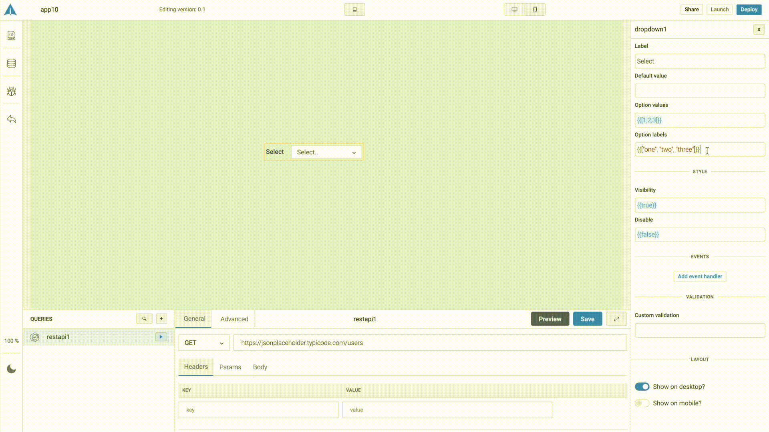Click the Preview button
This screenshot has width=769, height=432.
click(x=550, y=319)
